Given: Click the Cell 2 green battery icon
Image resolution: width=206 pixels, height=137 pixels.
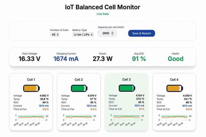Looking at the screenshot, I should (x=79, y=88).
